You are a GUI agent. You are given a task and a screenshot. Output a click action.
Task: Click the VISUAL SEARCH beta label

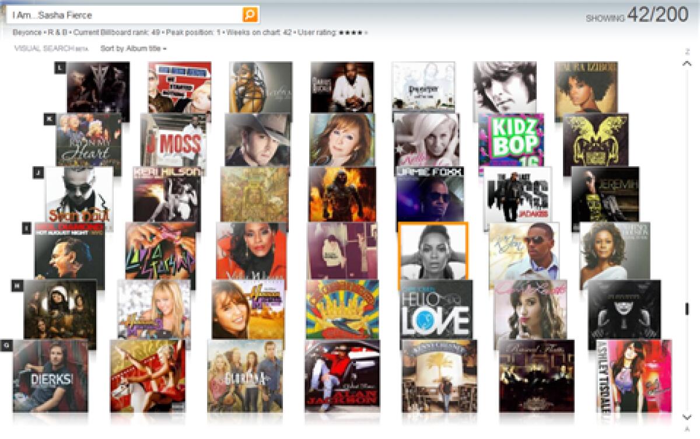pyautogui.click(x=51, y=49)
